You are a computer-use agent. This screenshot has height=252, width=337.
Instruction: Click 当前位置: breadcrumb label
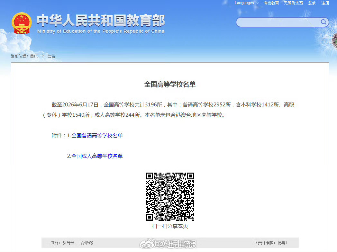pos(20,56)
